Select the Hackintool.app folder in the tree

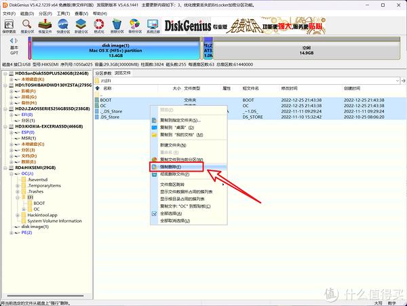tap(42, 215)
